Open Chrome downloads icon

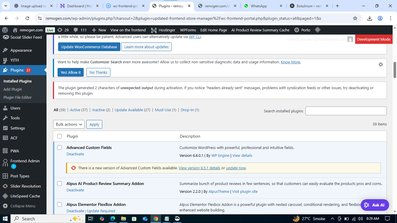[369, 18]
